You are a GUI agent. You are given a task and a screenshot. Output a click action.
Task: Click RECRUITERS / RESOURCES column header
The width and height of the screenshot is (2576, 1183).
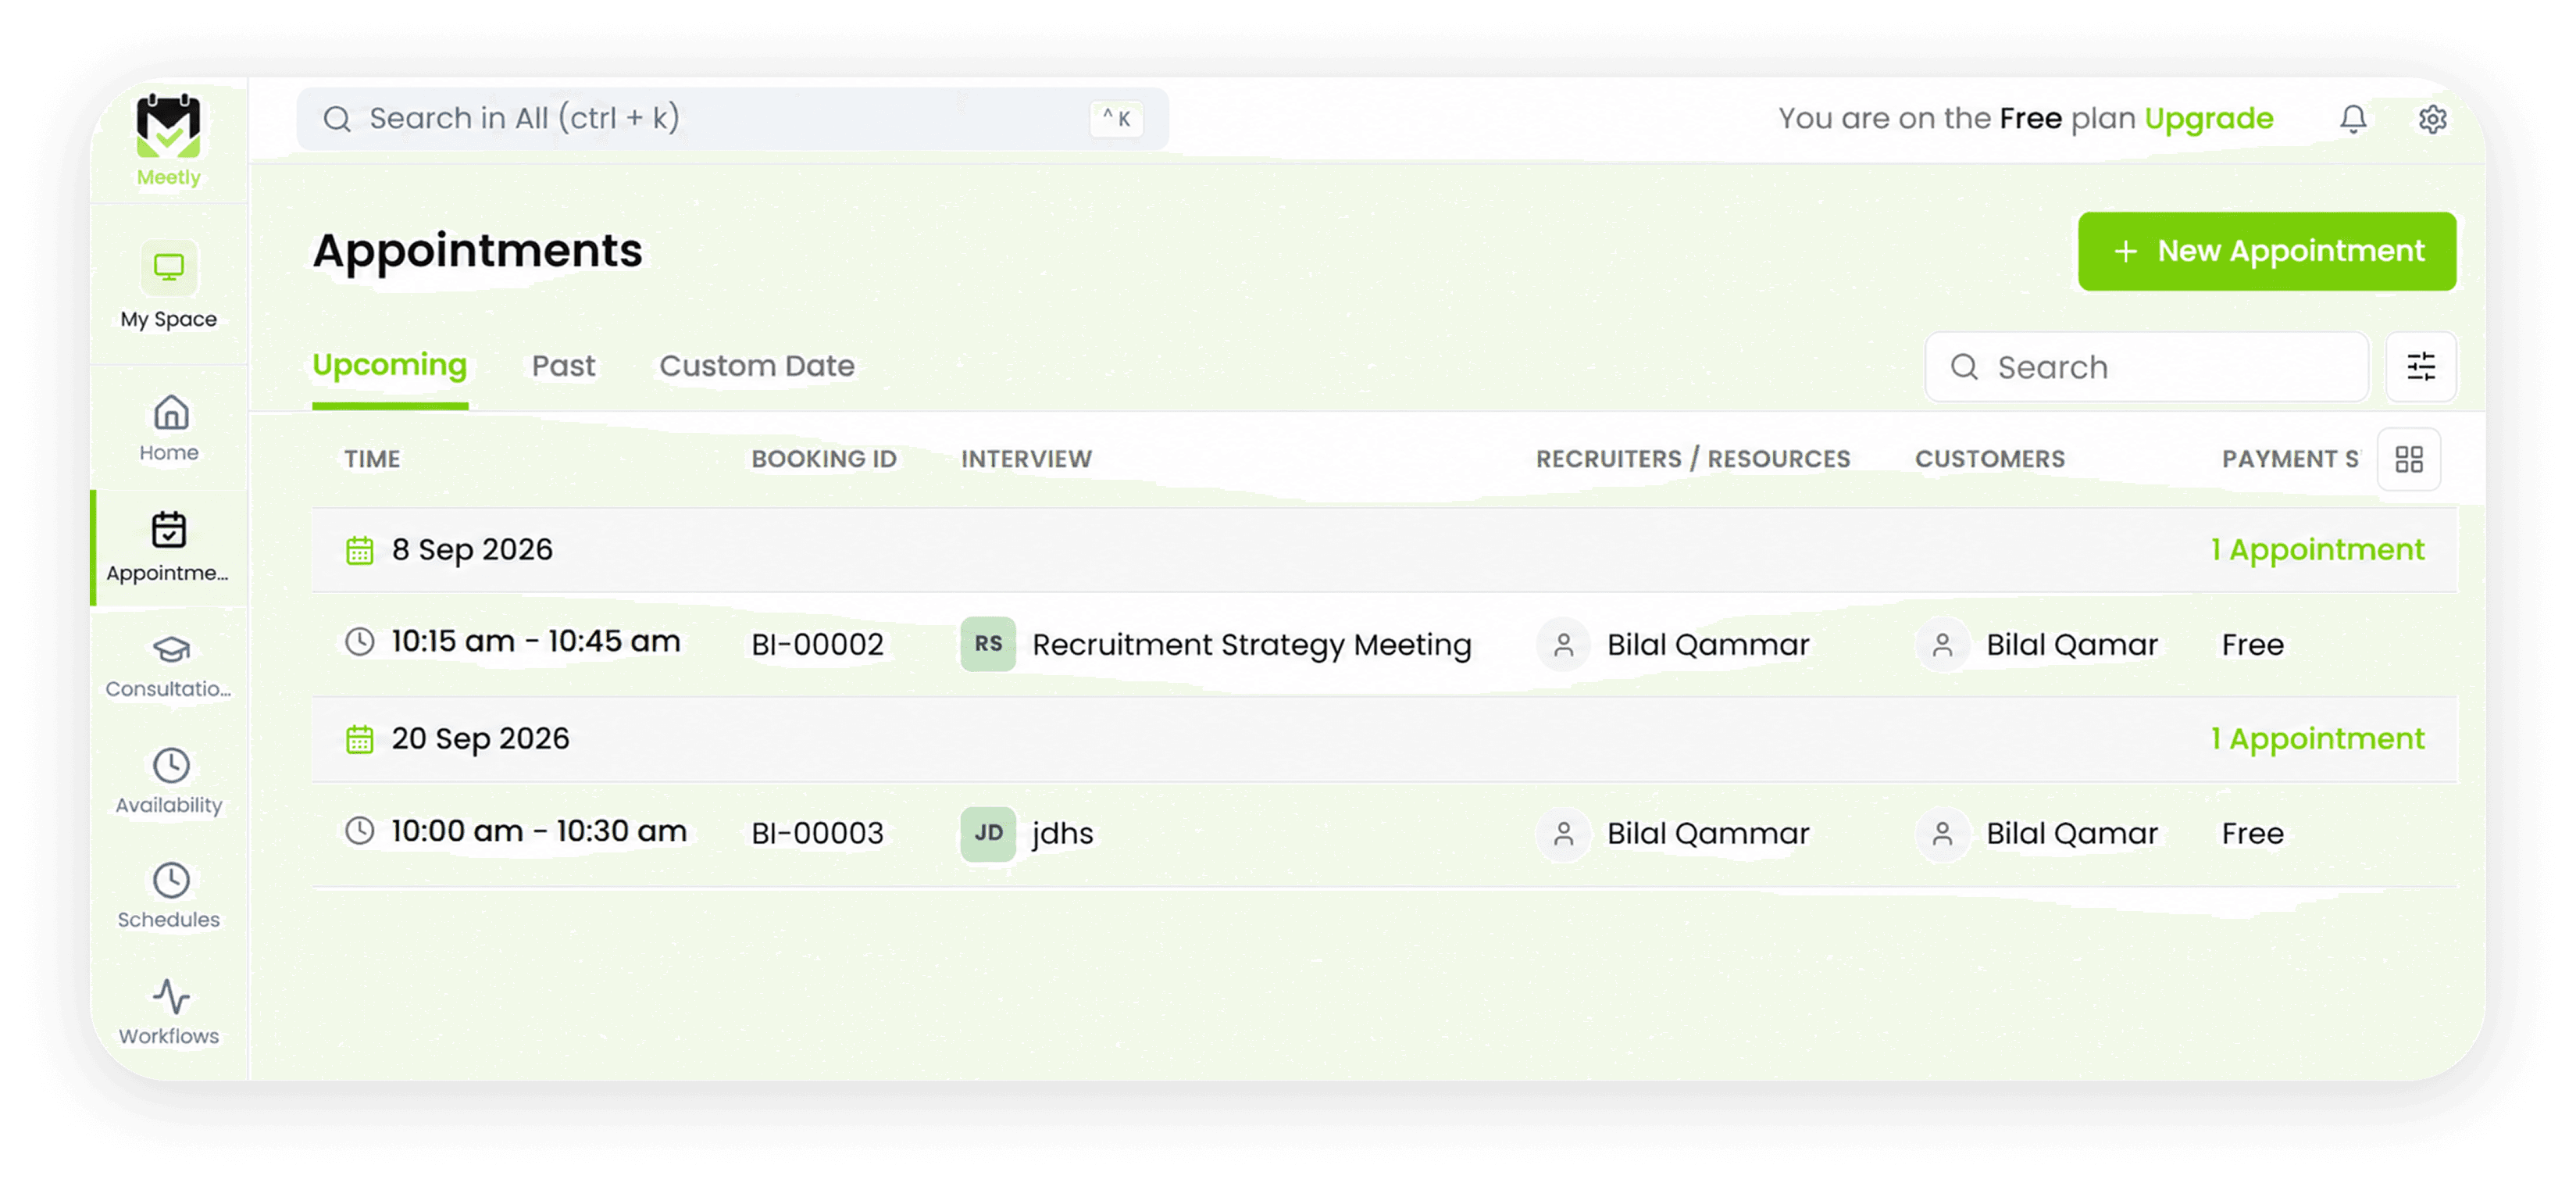coord(1693,459)
